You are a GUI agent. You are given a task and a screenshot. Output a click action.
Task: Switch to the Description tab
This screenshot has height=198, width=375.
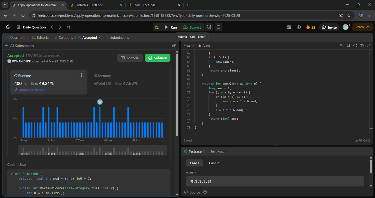click(x=17, y=37)
